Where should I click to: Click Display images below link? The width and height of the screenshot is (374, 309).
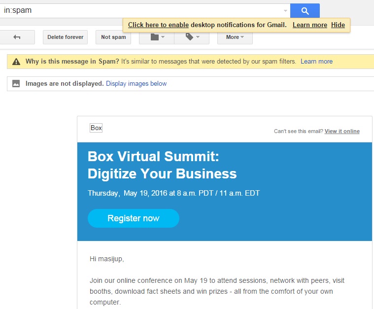(x=136, y=83)
